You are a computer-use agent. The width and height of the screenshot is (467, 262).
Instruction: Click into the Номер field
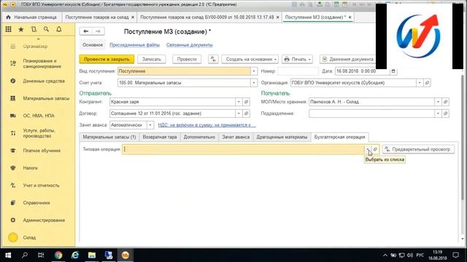(x=298, y=71)
